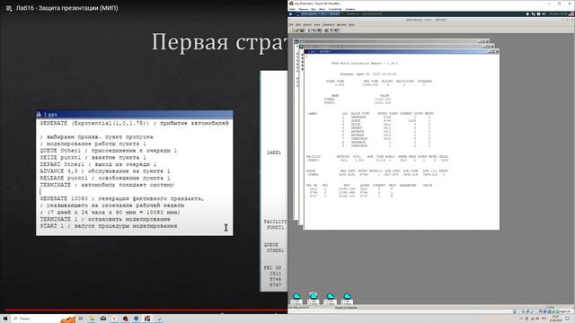The width and height of the screenshot is (575, 323).
Task: Click the VM panel clock
Action: [557, 14]
